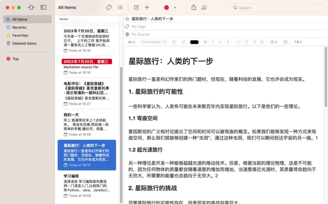Image resolution: width=328 pixels, height=204 pixels.
Task: Select the 星际旅行:人类的下一步 list item
Action: click(87, 155)
